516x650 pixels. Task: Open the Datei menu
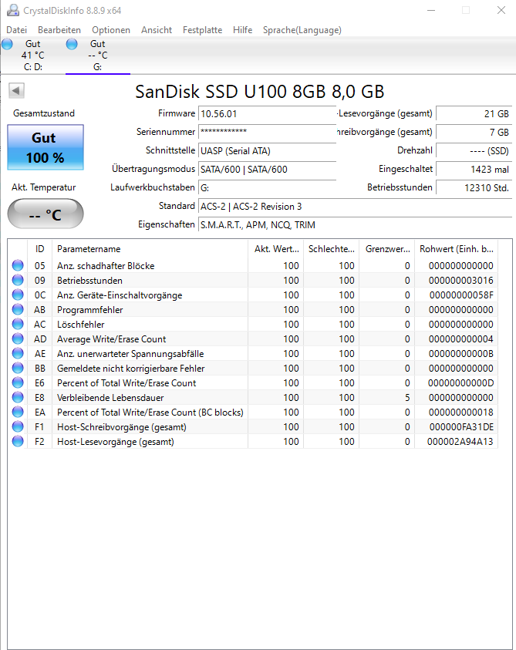17,30
